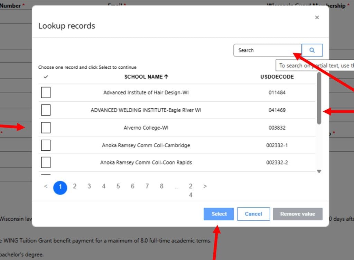Click the Remove value button
354x260 pixels.
[298, 214]
